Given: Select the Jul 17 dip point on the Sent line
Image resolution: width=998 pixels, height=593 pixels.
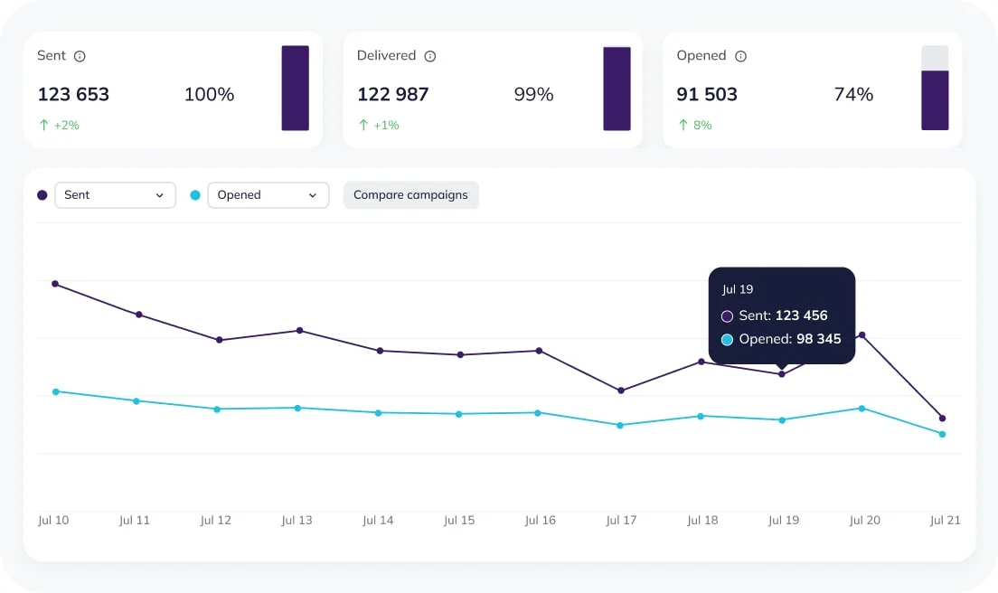Looking at the screenshot, I should click(621, 391).
